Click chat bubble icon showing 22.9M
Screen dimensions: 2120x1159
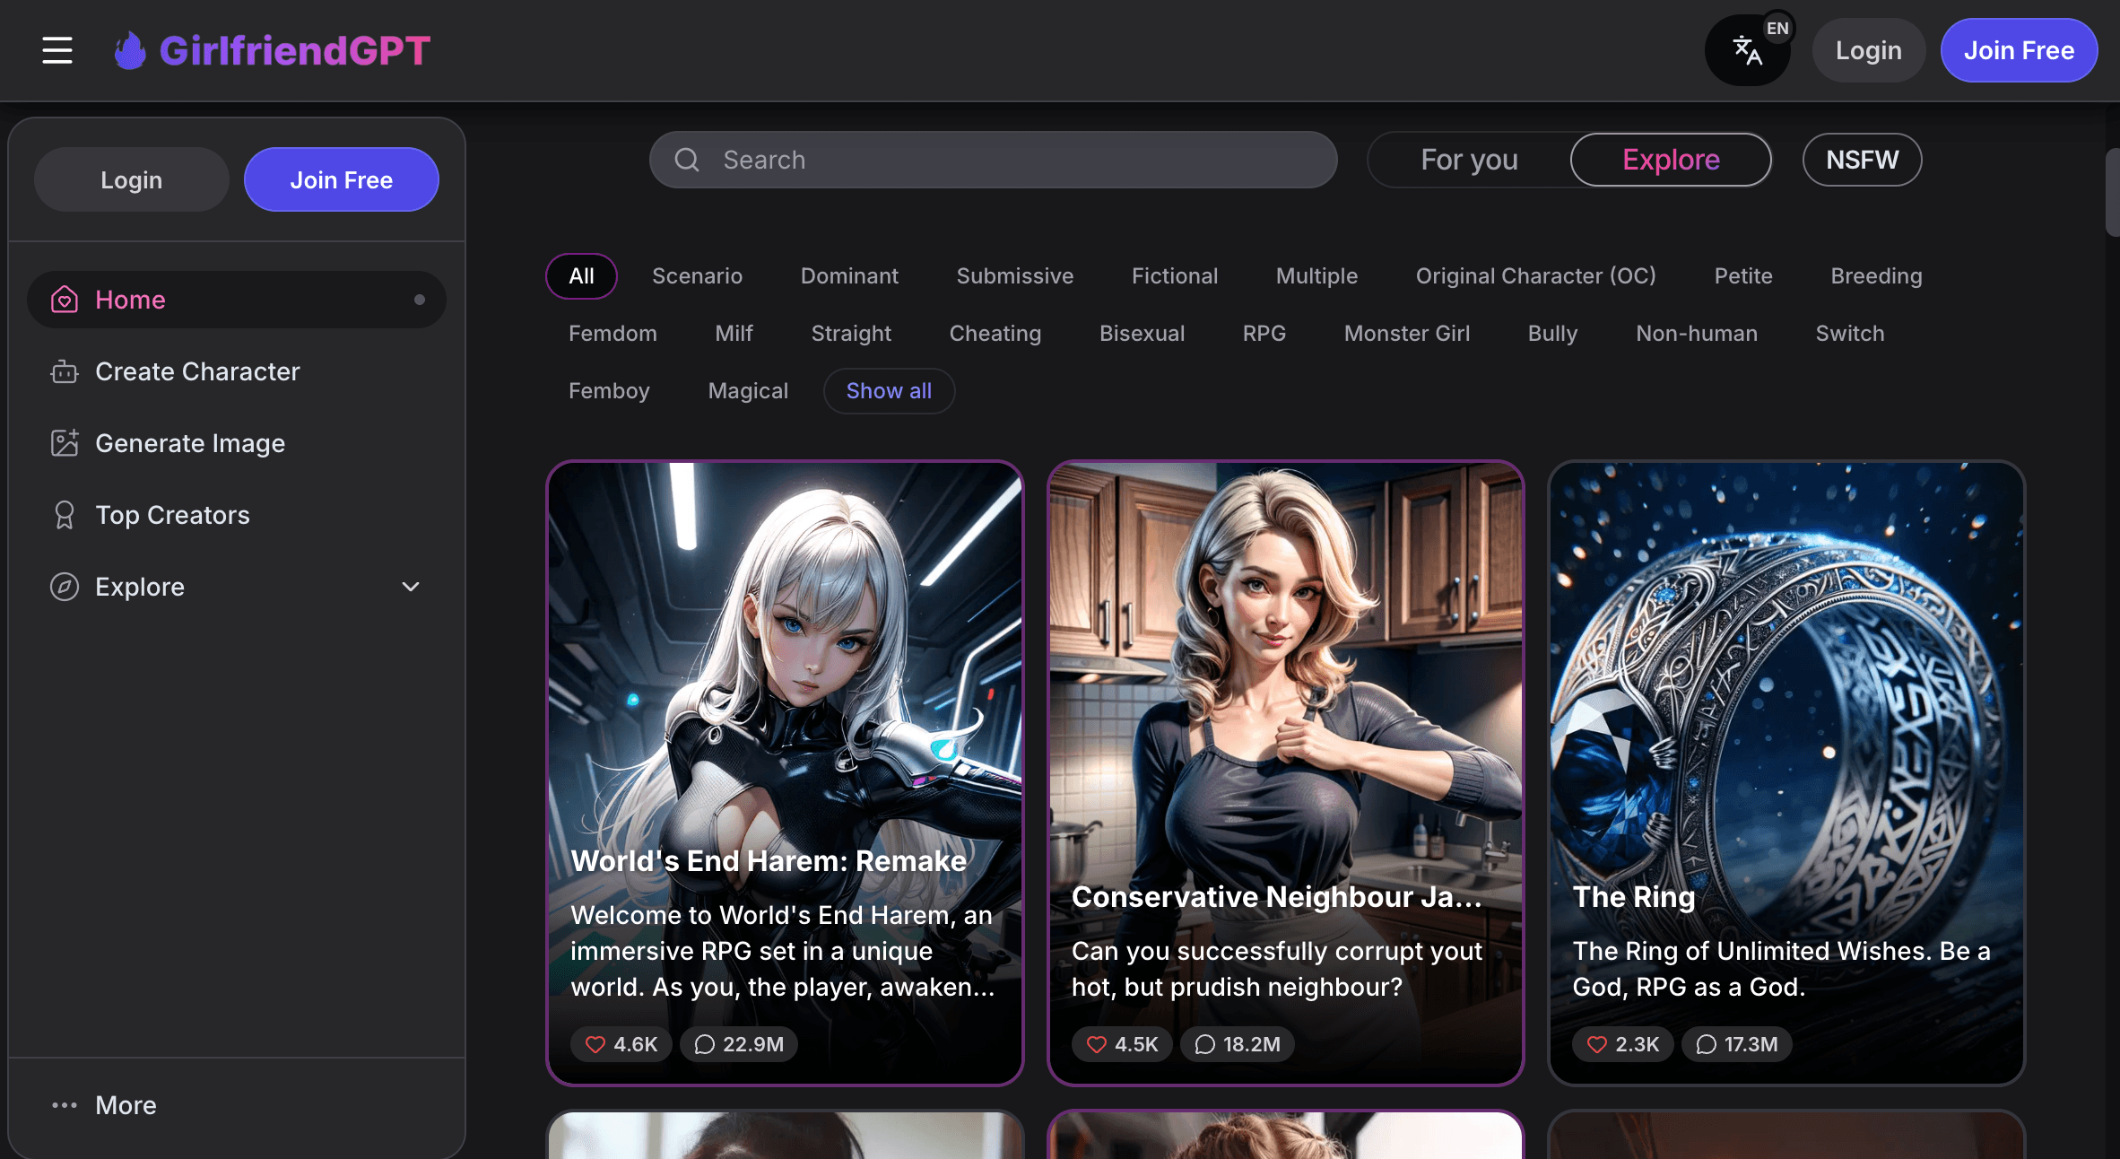(705, 1044)
